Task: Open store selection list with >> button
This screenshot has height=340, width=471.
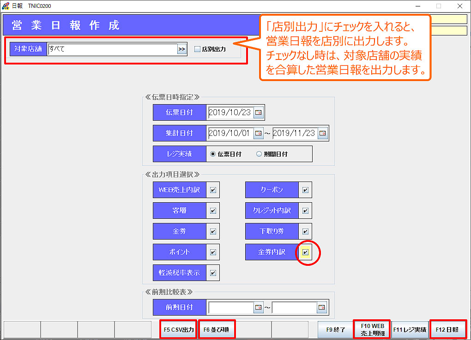Action: 182,49
